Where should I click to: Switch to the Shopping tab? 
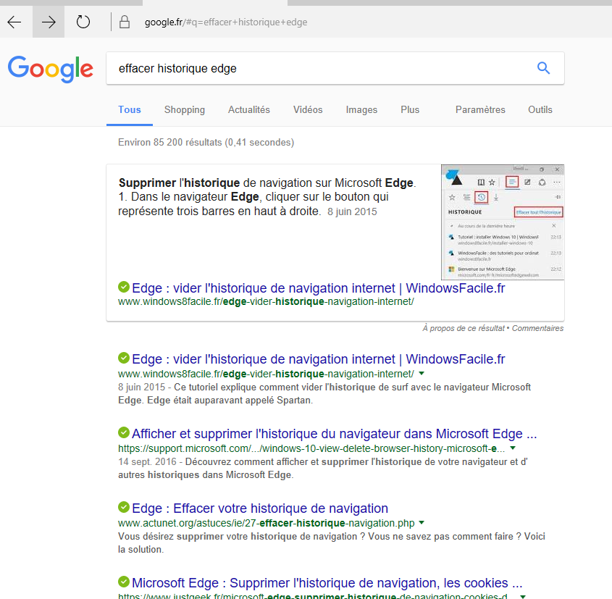tap(185, 109)
